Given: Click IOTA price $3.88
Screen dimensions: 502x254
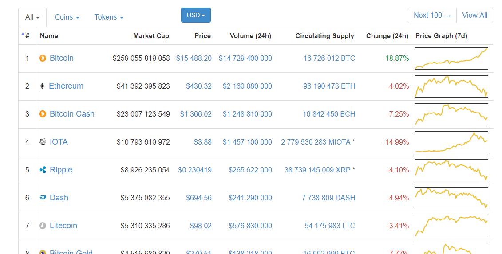Looking at the screenshot, I should coord(203,142).
